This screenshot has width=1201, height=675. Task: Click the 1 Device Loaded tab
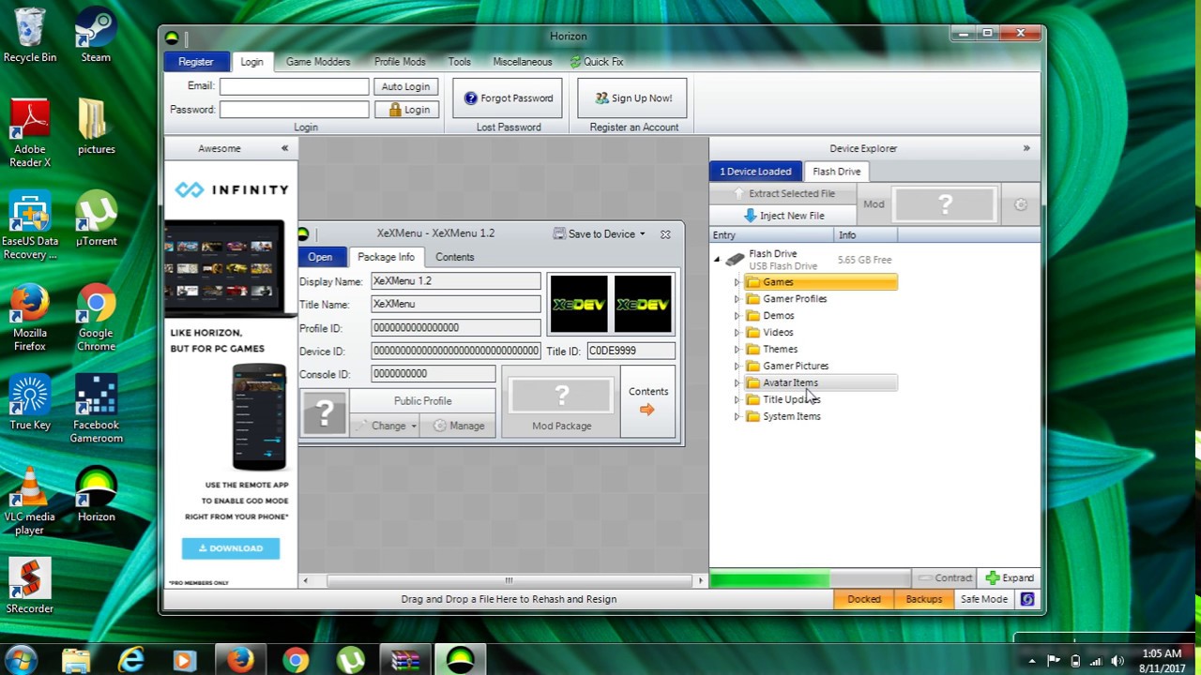click(756, 172)
